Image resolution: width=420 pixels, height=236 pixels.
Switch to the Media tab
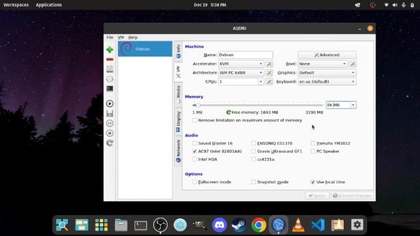pyautogui.click(x=178, y=94)
